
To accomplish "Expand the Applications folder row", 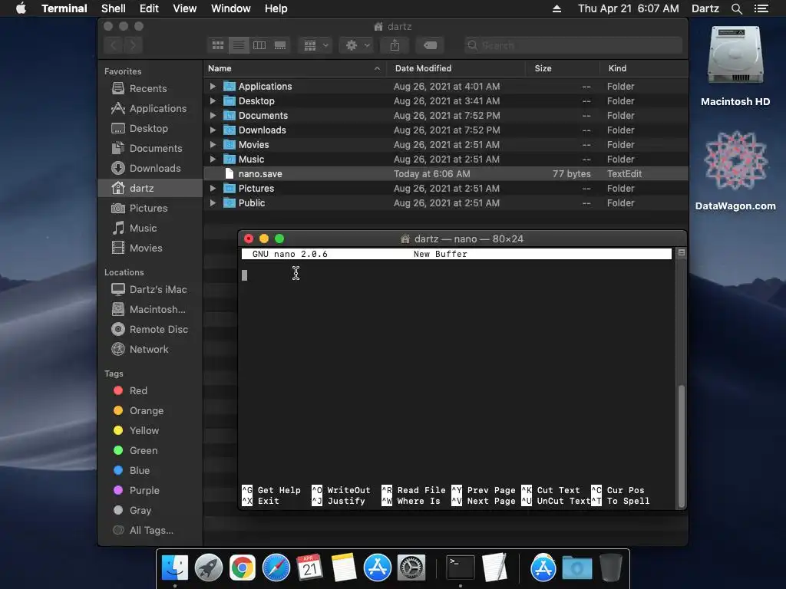I will tap(213, 86).
